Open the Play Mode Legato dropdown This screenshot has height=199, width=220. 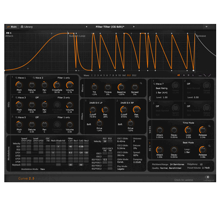[x=121, y=169]
